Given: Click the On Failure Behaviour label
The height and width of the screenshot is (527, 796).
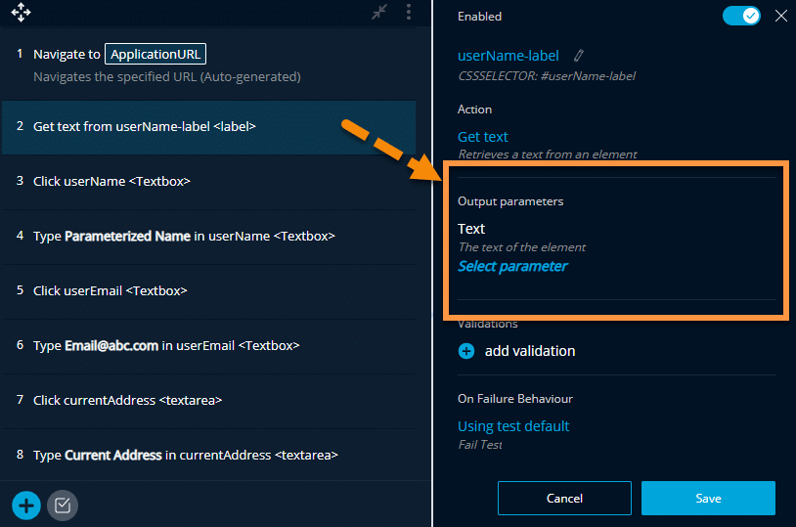Looking at the screenshot, I should coord(514,399).
